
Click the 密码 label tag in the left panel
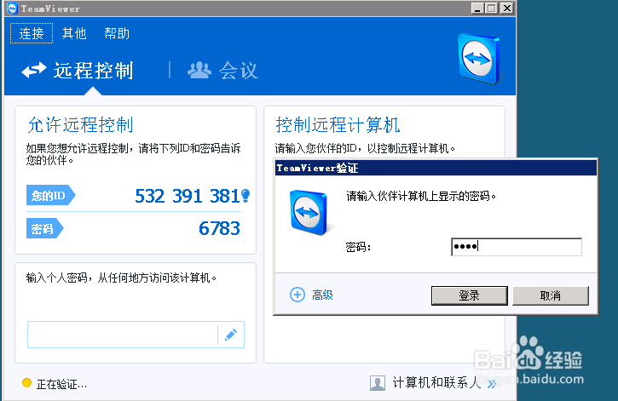[x=45, y=228]
